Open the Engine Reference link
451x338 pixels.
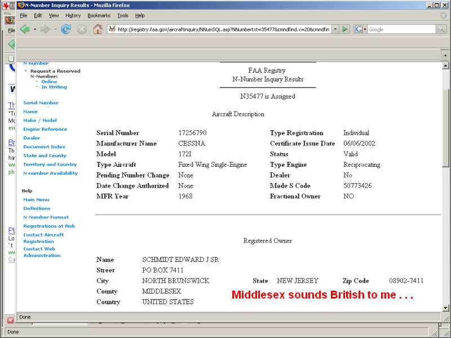click(x=45, y=129)
